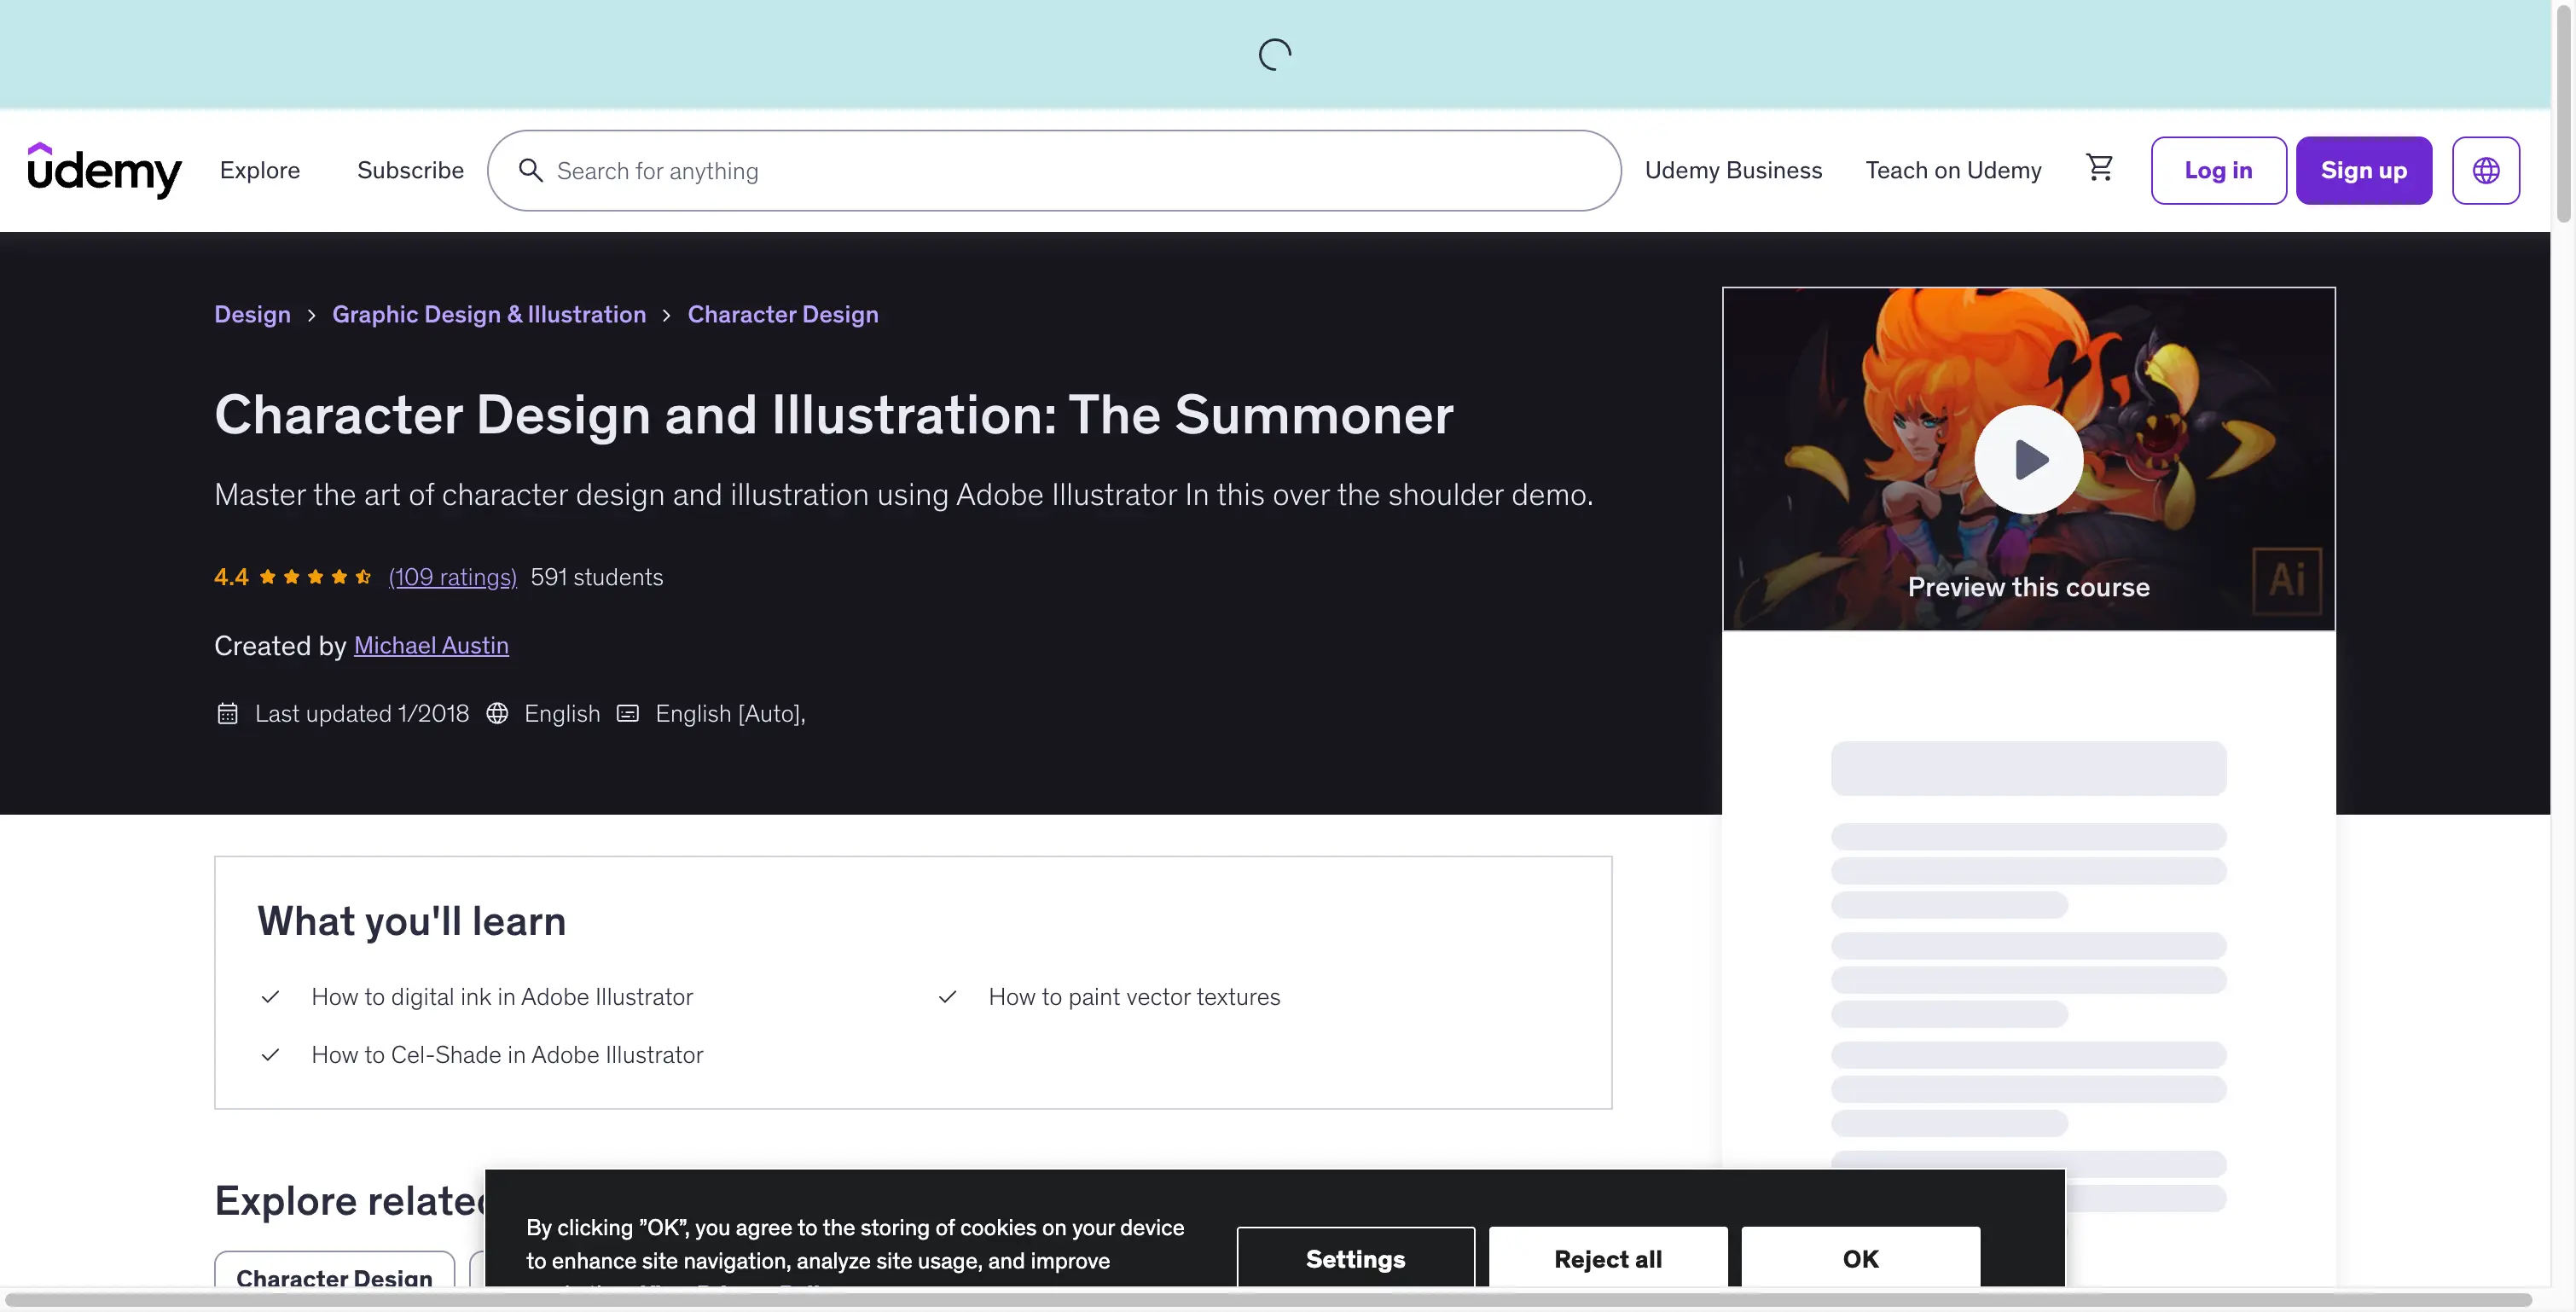
Task: Accept cookies by clicking OK
Action: [x=1859, y=1259]
